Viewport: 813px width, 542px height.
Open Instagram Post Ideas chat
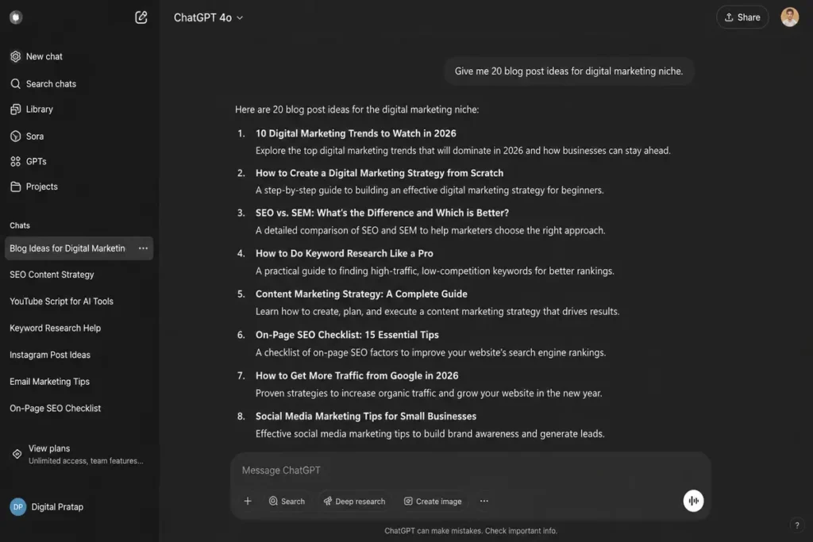click(x=50, y=355)
